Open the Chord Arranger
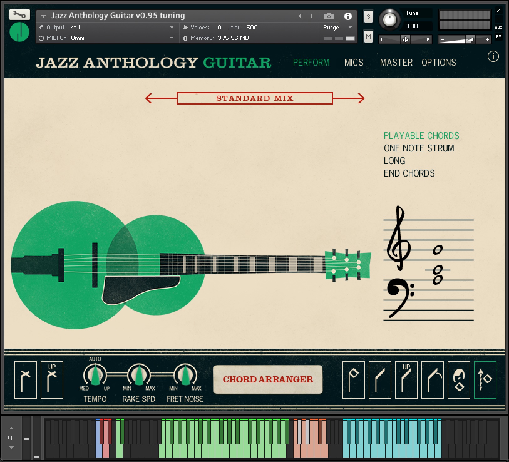Screen dimensions: 509x462 [x=268, y=379]
